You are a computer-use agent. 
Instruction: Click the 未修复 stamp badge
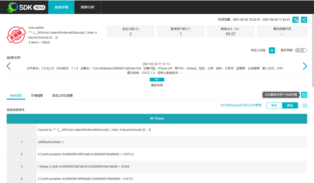click(16, 35)
